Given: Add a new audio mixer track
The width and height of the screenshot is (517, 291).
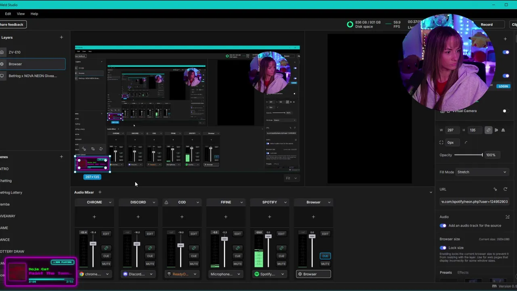Looking at the screenshot, I should click(x=100, y=192).
